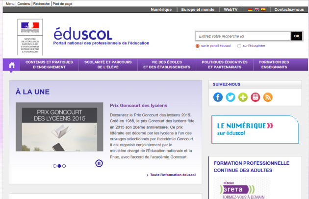309x199 pixels.
Task: Open 'Formation des enseignants' menu
Action: pos(274,65)
